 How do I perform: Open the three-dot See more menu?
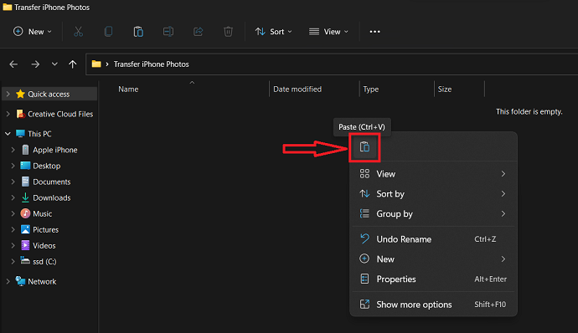[x=375, y=32]
